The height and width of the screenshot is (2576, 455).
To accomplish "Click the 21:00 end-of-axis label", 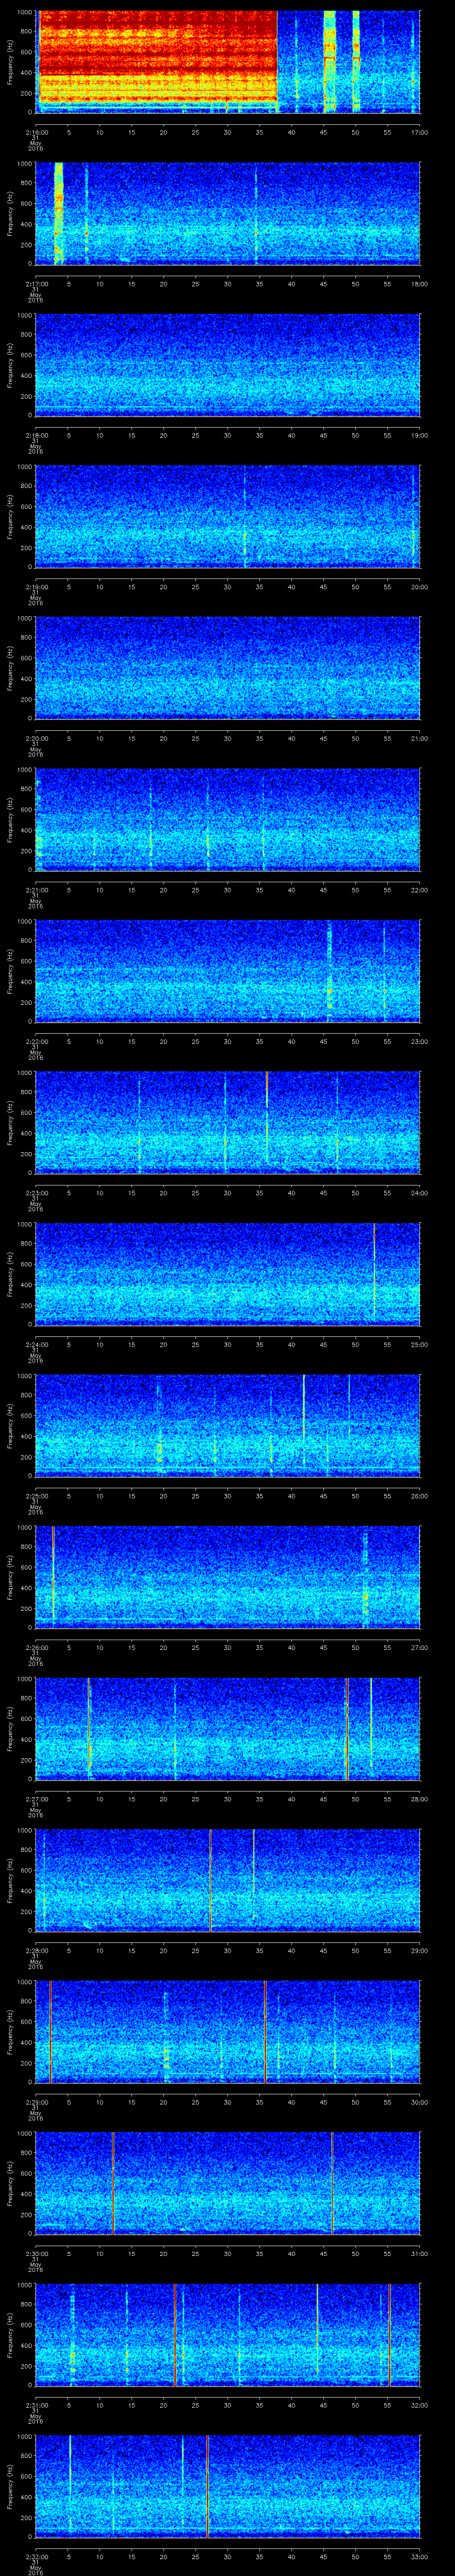I will point(419,739).
